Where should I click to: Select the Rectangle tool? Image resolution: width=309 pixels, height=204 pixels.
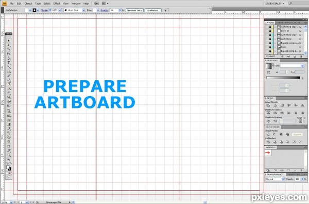tap(8, 71)
